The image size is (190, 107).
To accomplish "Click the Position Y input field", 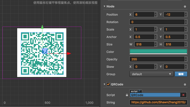I will (x=174, y=14).
